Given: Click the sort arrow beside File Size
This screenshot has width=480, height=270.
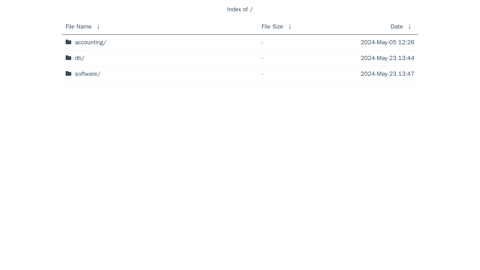Looking at the screenshot, I should [x=290, y=26].
